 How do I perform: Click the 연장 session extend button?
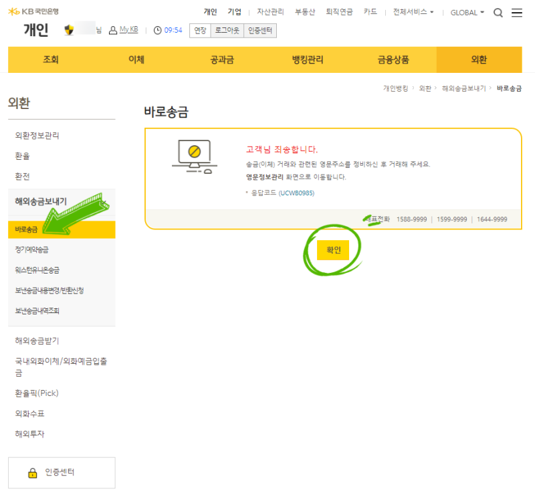pyautogui.click(x=200, y=31)
